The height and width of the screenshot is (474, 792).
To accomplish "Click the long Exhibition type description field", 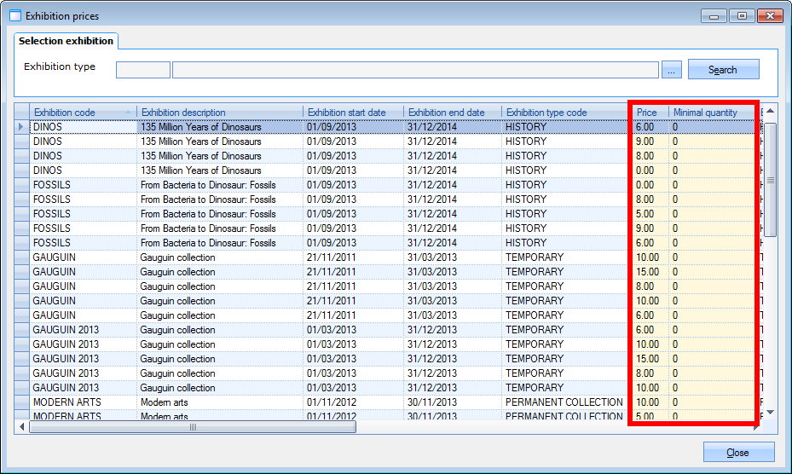I will pos(415,70).
